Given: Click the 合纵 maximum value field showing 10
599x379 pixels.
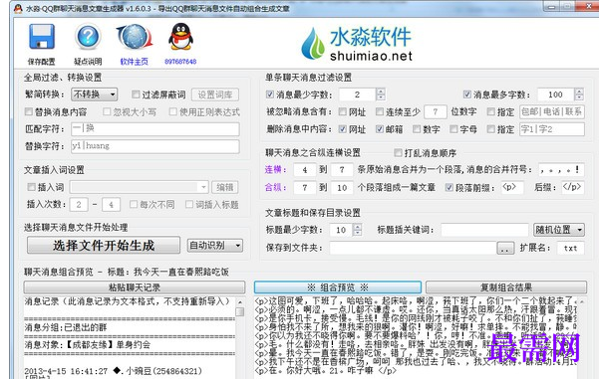Looking at the screenshot, I should [342, 187].
